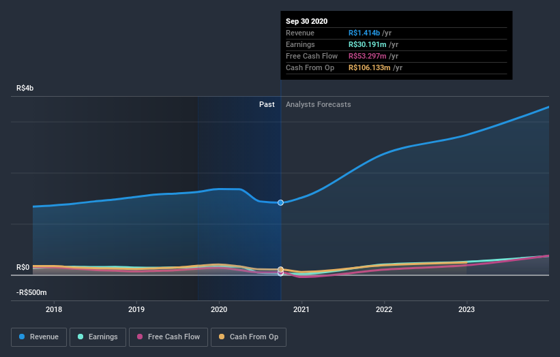Click the R$4b y-axis label
The height and width of the screenshot is (357, 560).
pyautogui.click(x=25, y=88)
